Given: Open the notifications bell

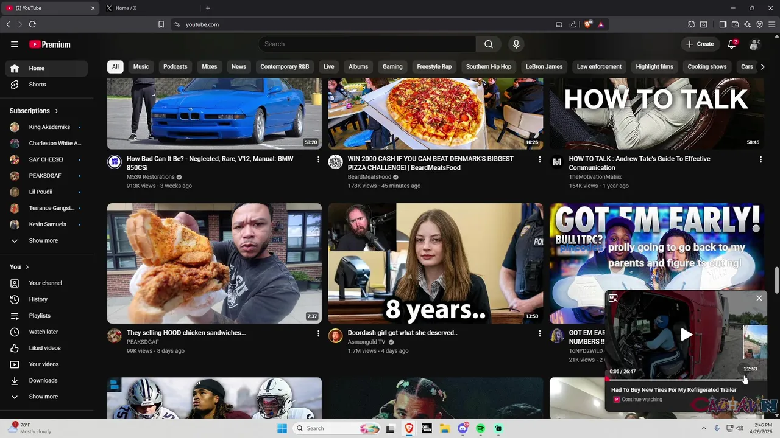Looking at the screenshot, I should pos(732,44).
